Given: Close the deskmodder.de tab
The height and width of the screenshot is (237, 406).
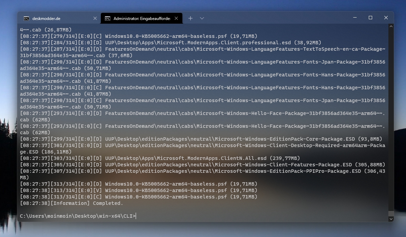Looking at the screenshot, I should tap(95, 18).
